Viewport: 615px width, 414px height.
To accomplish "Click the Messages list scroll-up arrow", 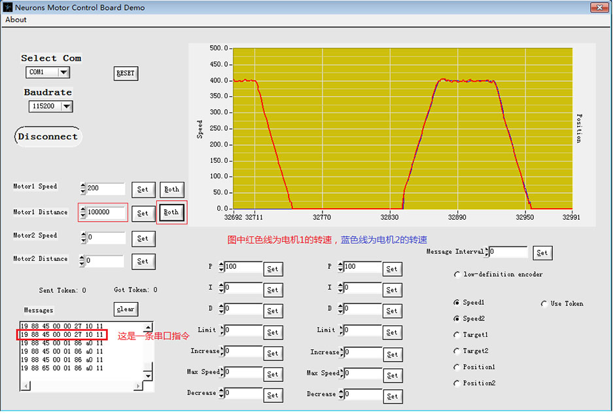I will (148, 327).
